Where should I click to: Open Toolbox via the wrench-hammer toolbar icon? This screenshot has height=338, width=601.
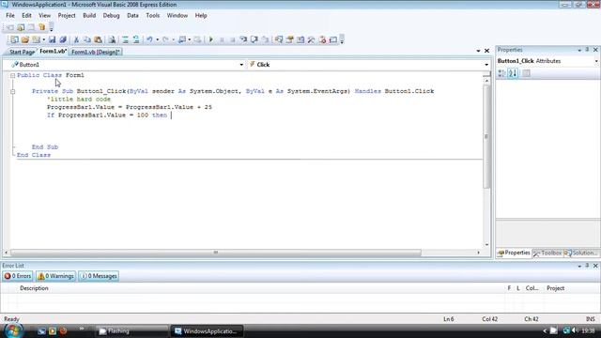pyautogui.click(x=311, y=39)
